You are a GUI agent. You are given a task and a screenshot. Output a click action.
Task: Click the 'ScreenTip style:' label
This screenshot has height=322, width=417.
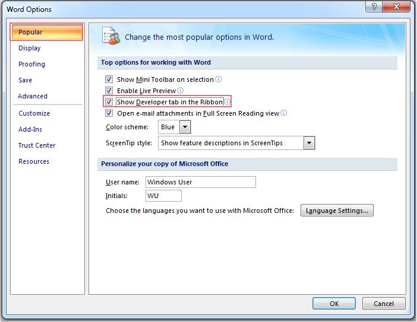tap(129, 143)
